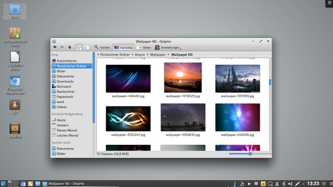
Task: Expand arrow before Wallpaper breadcrumb
Action: click(148, 55)
